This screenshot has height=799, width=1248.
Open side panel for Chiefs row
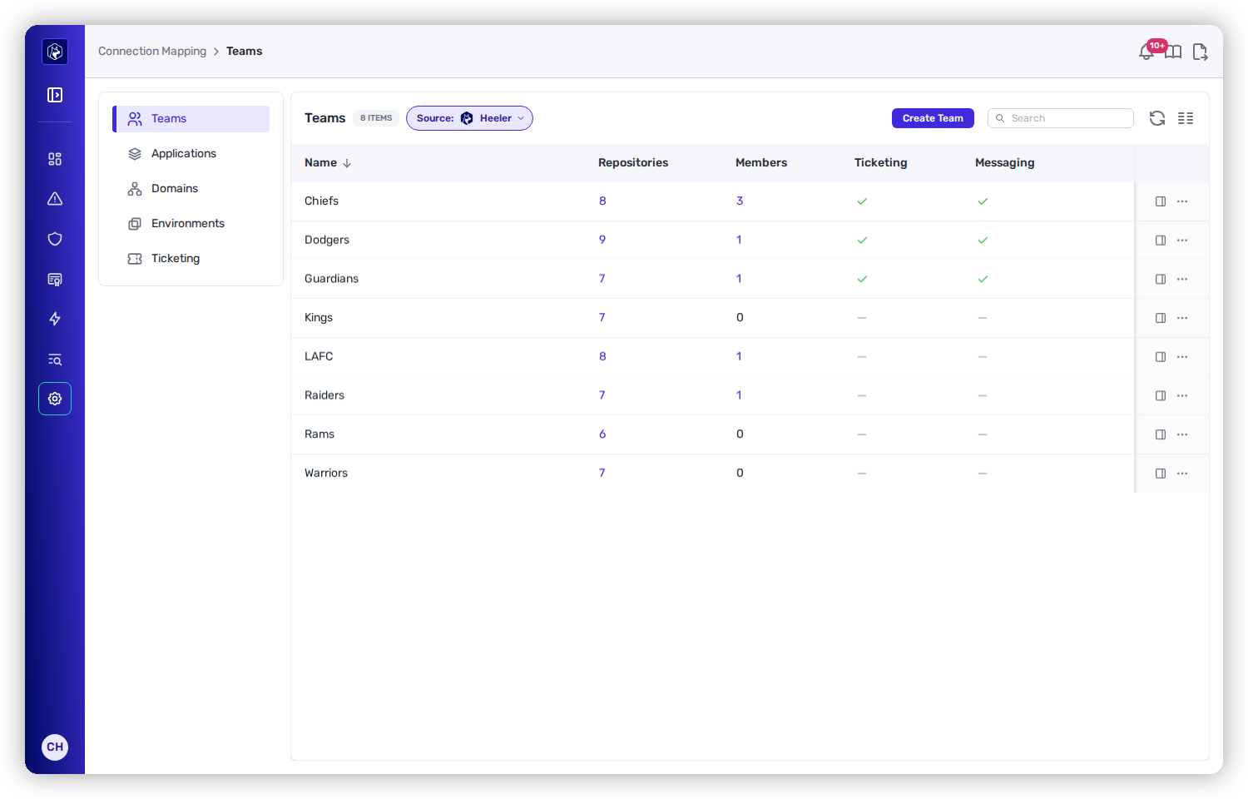[1161, 201]
